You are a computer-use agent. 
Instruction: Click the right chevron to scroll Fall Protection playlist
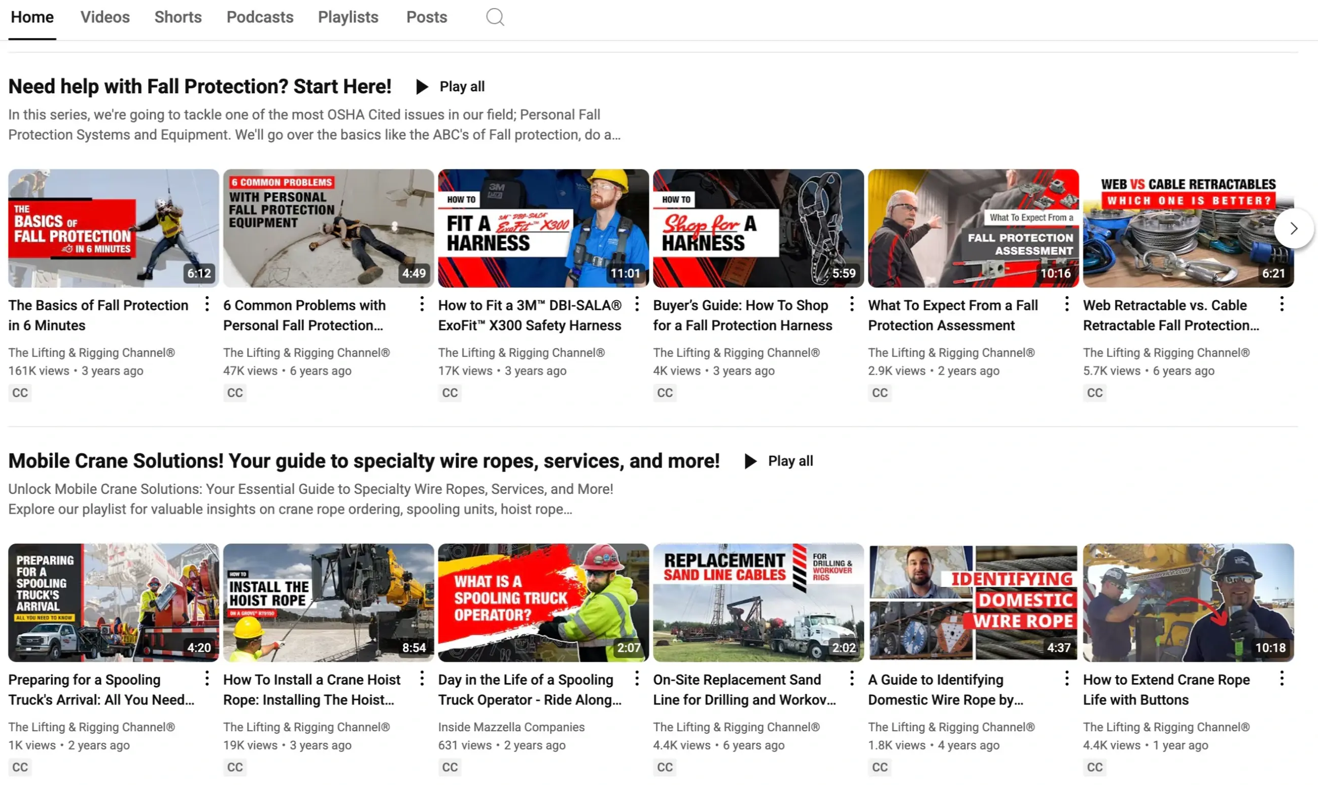pos(1294,228)
